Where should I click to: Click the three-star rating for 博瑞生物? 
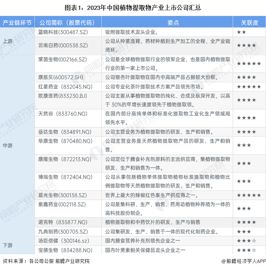(244, 181)
